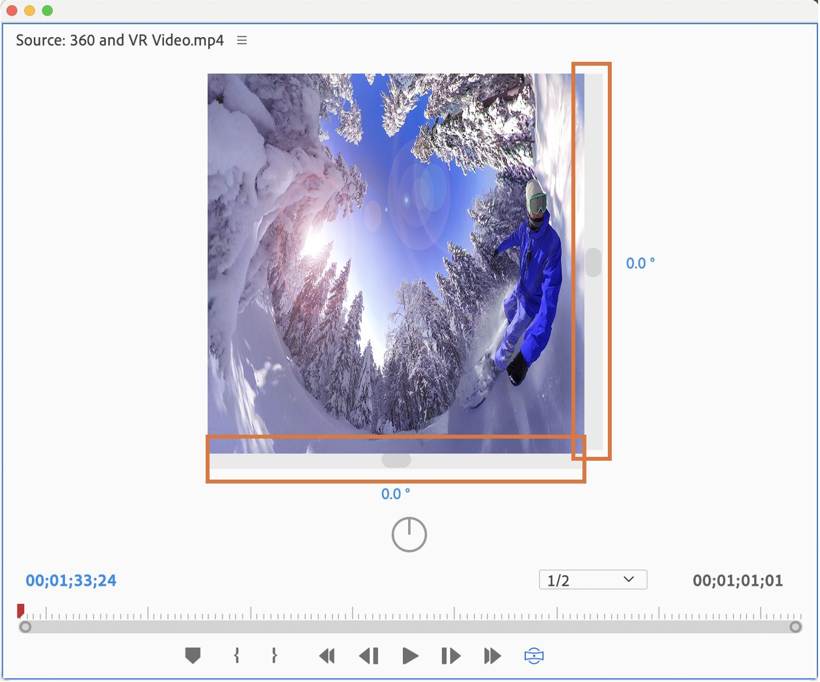Maximize window with green button
The width and height of the screenshot is (820, 682).
click(x=47, y=10)
